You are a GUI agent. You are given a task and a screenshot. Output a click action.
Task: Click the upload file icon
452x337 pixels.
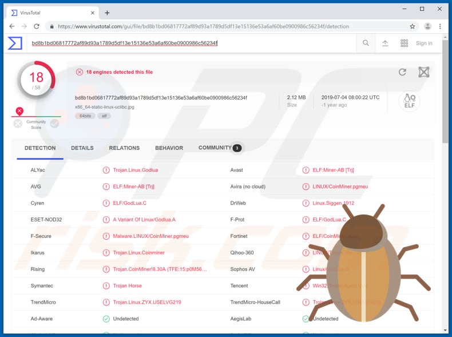click(x=385, y=43)
